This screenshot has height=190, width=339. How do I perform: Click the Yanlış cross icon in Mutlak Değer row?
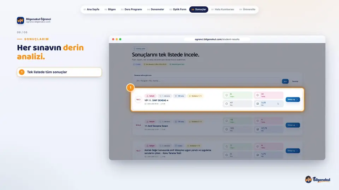(x=257, y=146)
